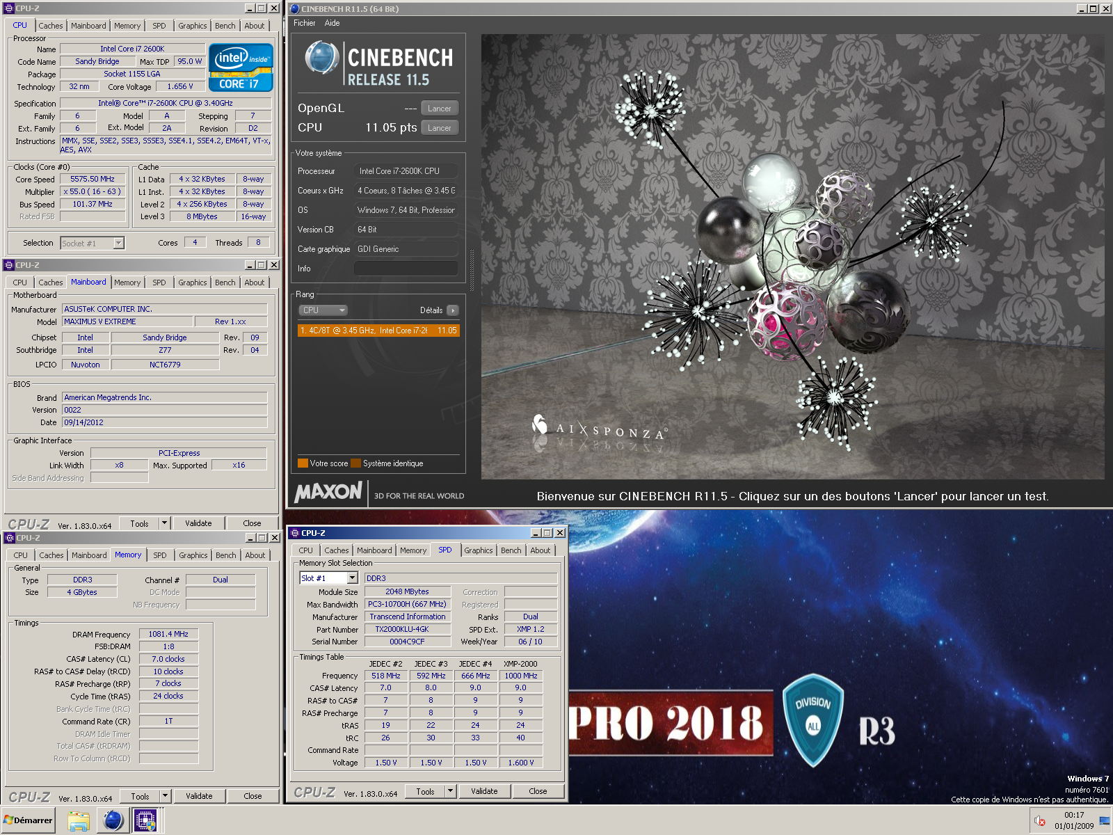Click Tools button in Memory CPU-Z window

(140, 796)
